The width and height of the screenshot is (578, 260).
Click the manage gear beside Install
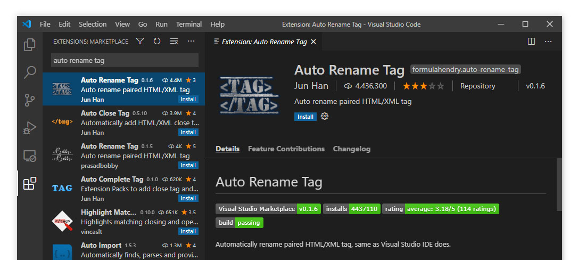324,117
